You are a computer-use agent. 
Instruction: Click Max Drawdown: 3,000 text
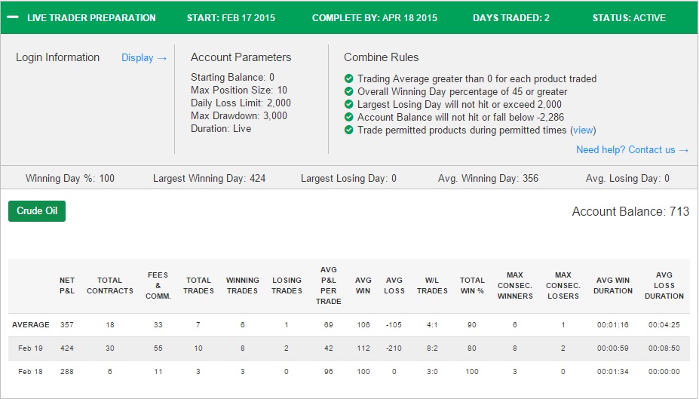coord(239,116)
